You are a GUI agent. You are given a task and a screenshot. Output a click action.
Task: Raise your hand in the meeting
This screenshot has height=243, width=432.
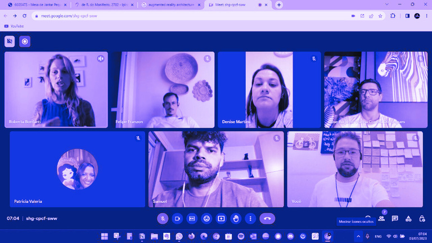point(236,218)
